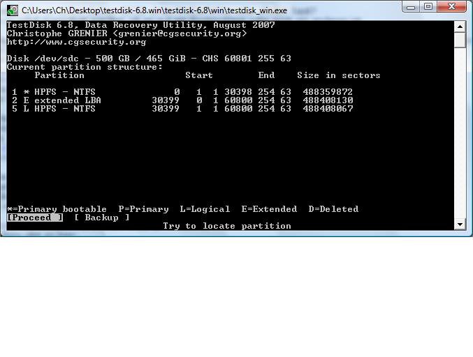Click the scrollbar down arrow
This screenshot has height=357, width=473.
pyautogui.click(x=460, y=225)
